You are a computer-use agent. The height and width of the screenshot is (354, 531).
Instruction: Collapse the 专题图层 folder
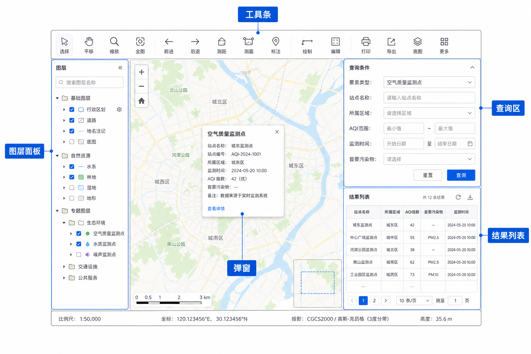(57, 211)
